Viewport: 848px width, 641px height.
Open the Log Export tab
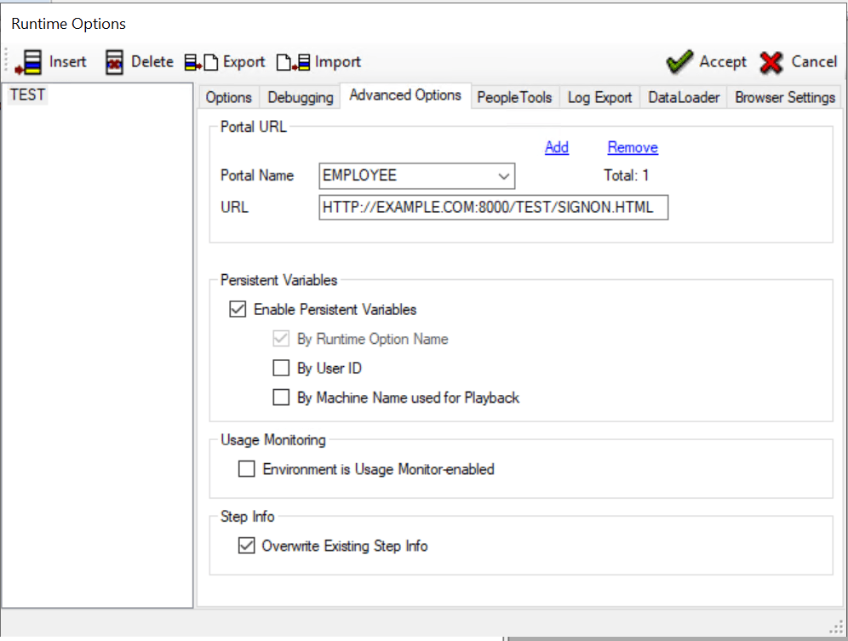[x=599, y=96]
